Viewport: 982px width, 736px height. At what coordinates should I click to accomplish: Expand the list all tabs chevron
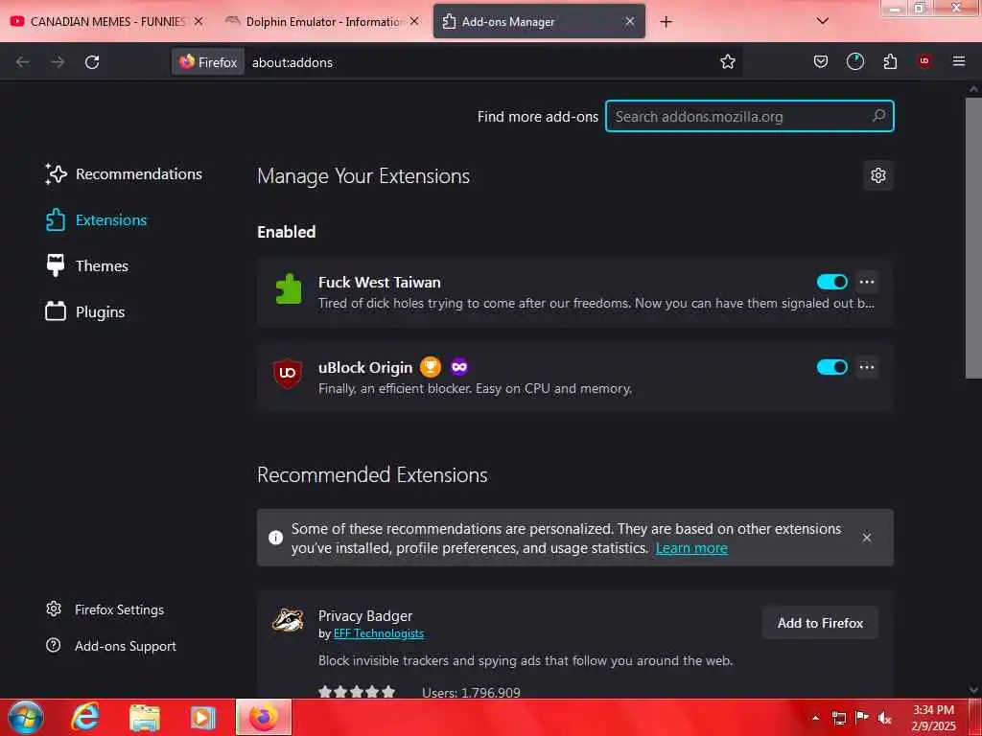pyautogui.click(x=822, y=21)
